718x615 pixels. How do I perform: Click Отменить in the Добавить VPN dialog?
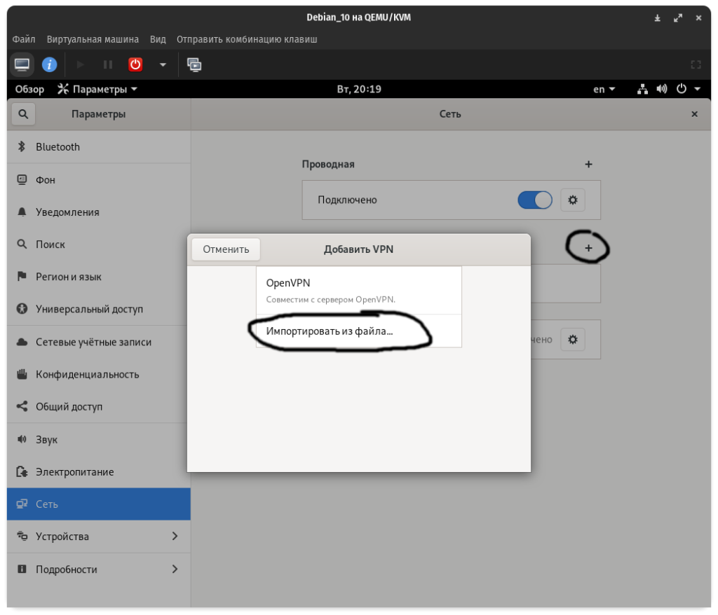226,249
